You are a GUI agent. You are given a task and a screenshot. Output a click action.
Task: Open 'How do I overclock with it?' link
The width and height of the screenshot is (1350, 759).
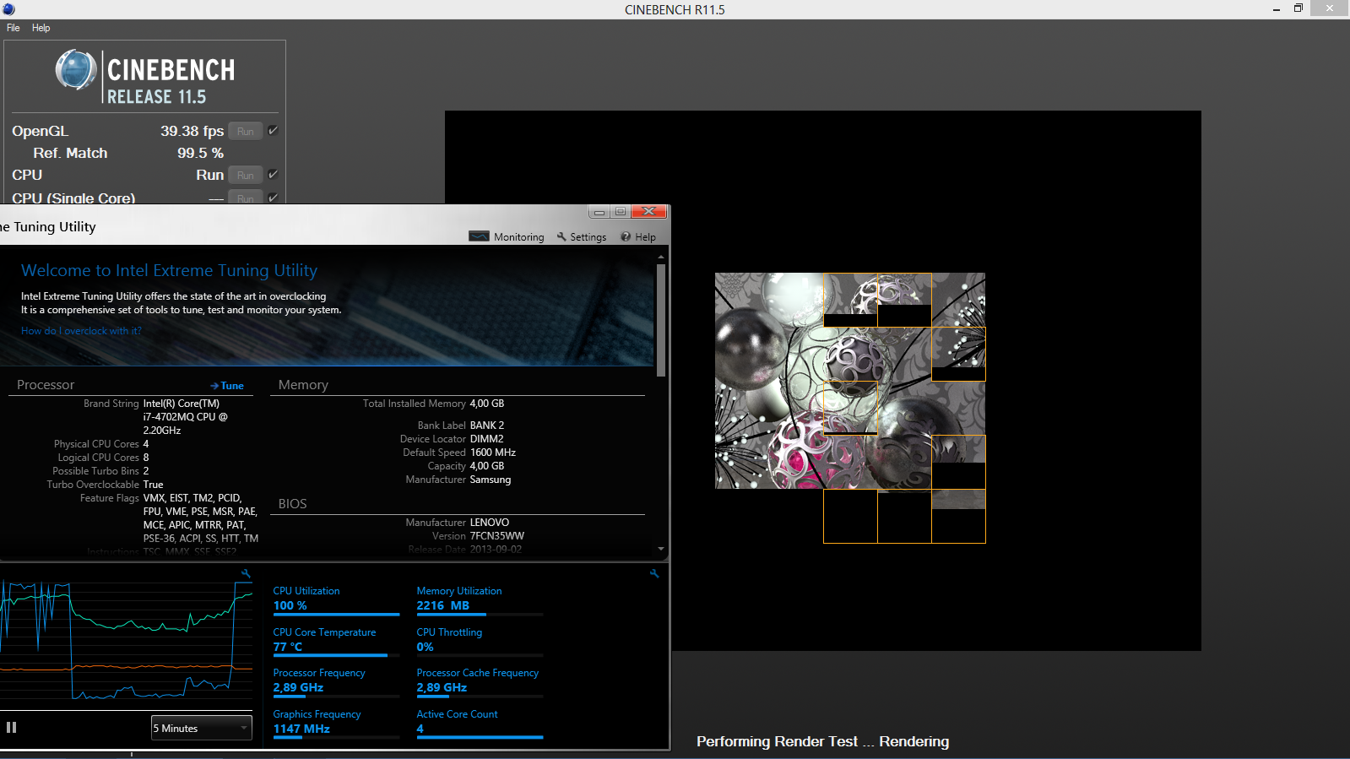pos(81,331)
